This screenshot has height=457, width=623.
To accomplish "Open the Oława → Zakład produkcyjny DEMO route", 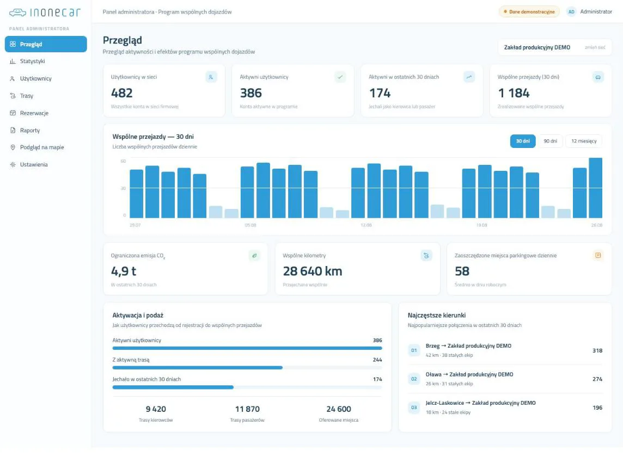I will pyautogui.click(x=505, y=379).
